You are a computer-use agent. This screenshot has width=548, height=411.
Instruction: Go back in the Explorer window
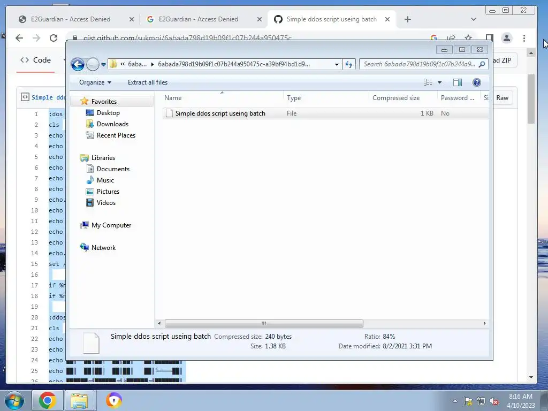[x=78, y=64]
